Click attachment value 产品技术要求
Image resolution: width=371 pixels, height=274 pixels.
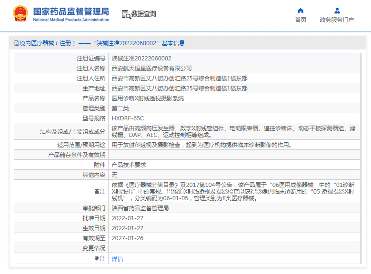(129, 165)
